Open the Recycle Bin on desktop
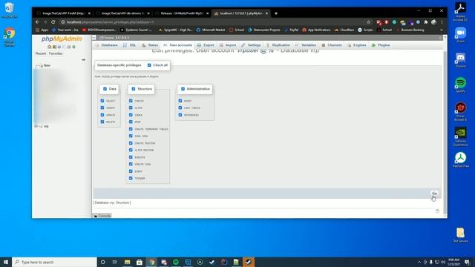 (x=10, y=10)
